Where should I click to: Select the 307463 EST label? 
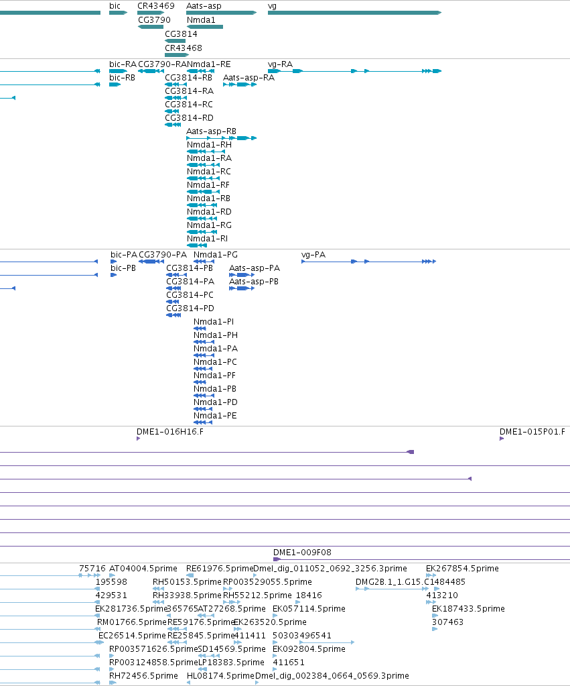447,622
